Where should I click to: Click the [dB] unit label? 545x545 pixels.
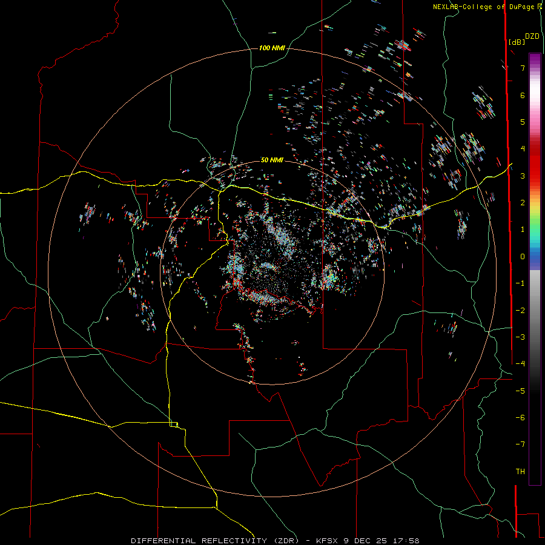517,42
